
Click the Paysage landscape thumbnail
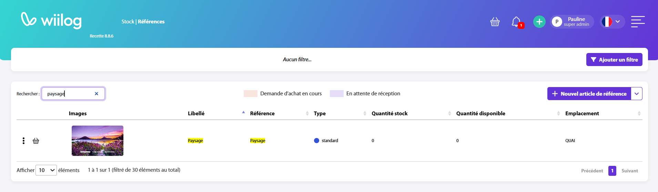click(x=98, y=141)
